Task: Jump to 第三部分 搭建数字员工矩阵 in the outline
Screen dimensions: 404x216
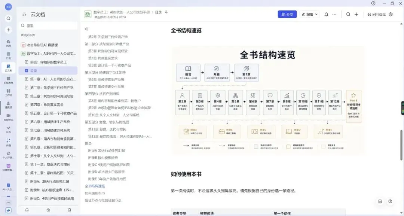Action: pyautogui.click(x=105, y=72)
